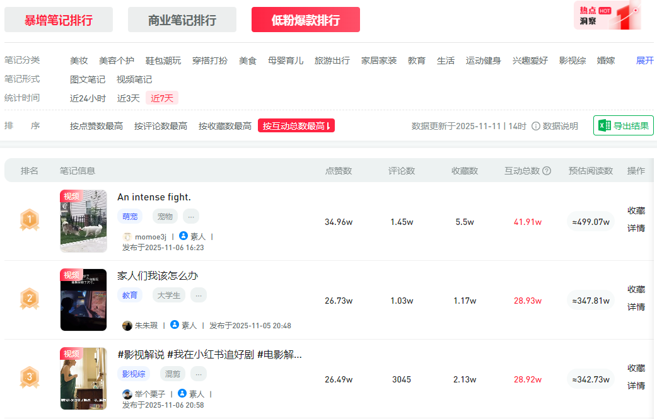Click the 朱朱琅 author avatar

pos(127,326)
